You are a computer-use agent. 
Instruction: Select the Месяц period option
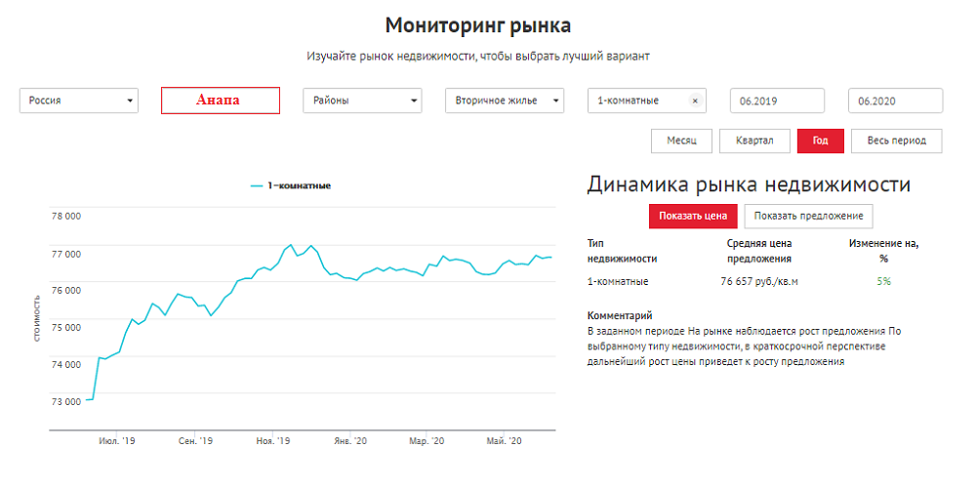(681, 141)
